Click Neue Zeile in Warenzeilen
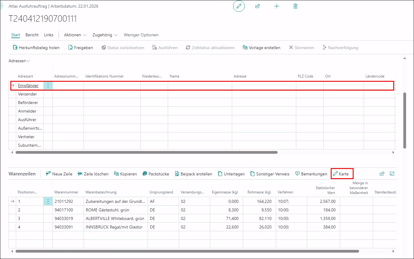This screenshot has height=259, width=414. pyautogui.click(x=59, y=174)
